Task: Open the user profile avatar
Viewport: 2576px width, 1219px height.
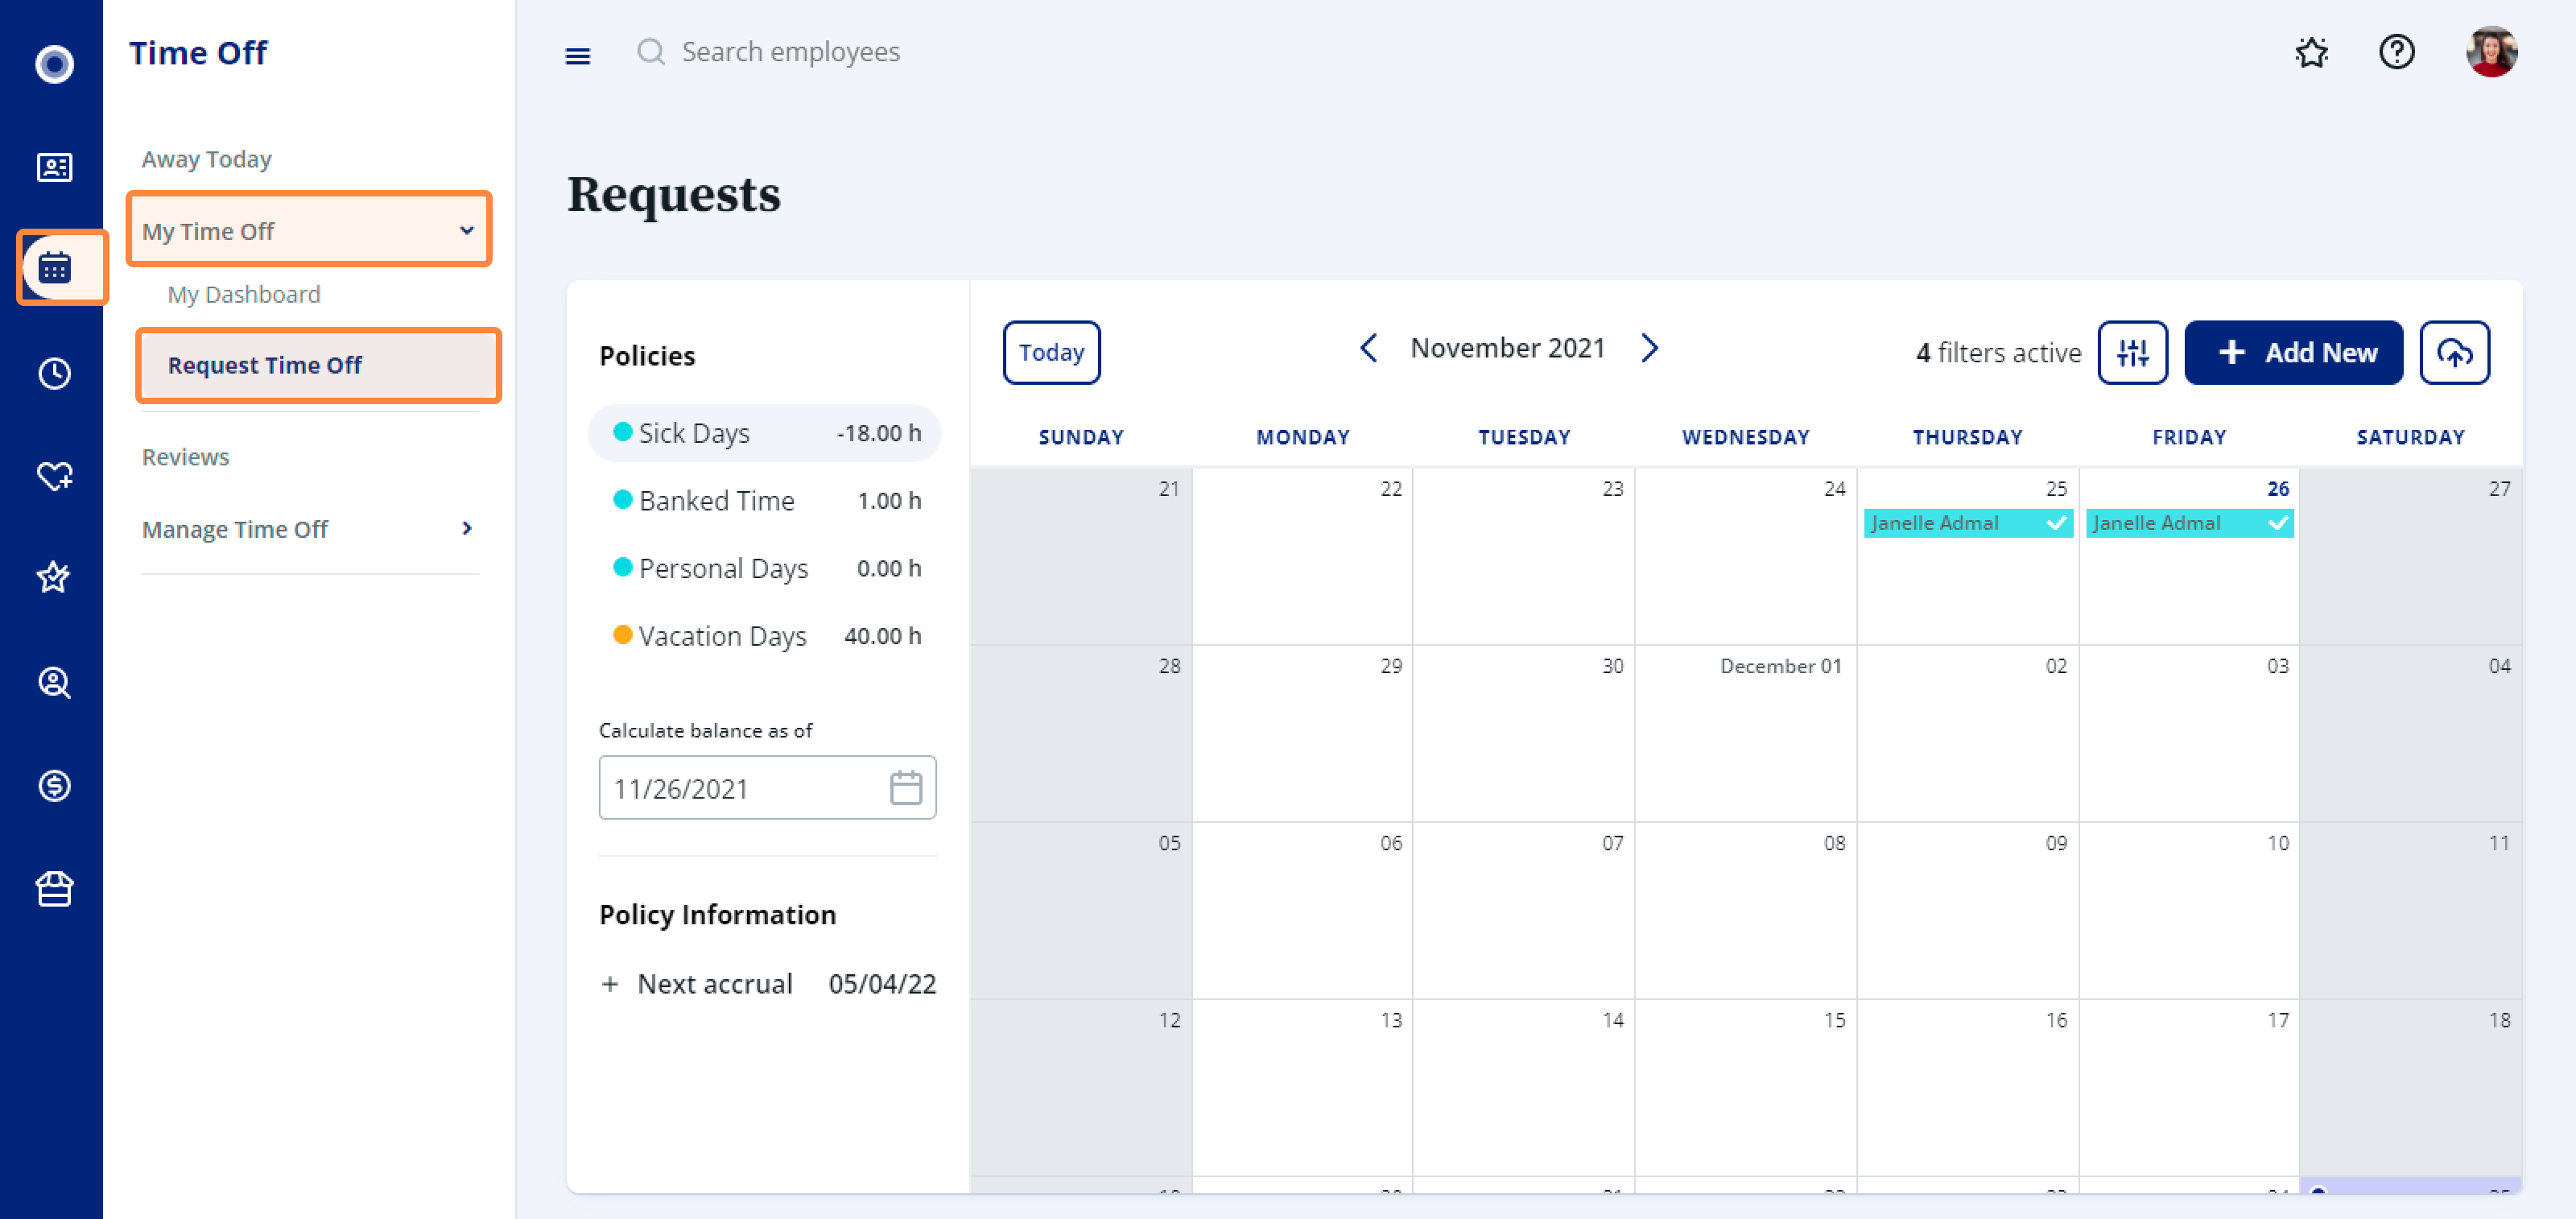Action: [2491, 52]
